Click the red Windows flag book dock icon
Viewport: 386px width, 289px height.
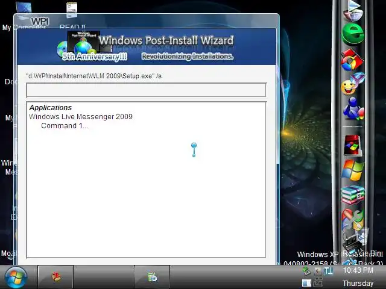(x=353, y=146)
